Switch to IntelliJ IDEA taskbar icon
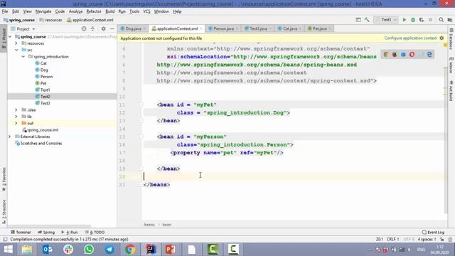 coord(151,250)
